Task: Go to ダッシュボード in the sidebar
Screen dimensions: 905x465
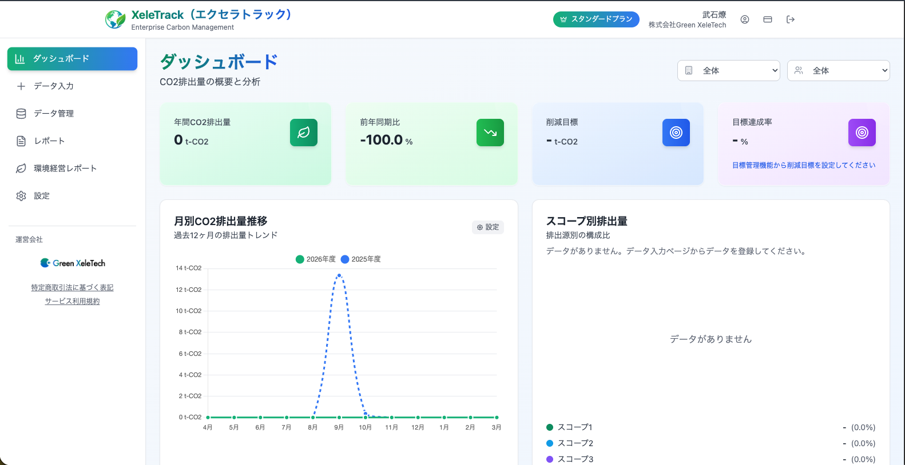Action: pos(72,59)
